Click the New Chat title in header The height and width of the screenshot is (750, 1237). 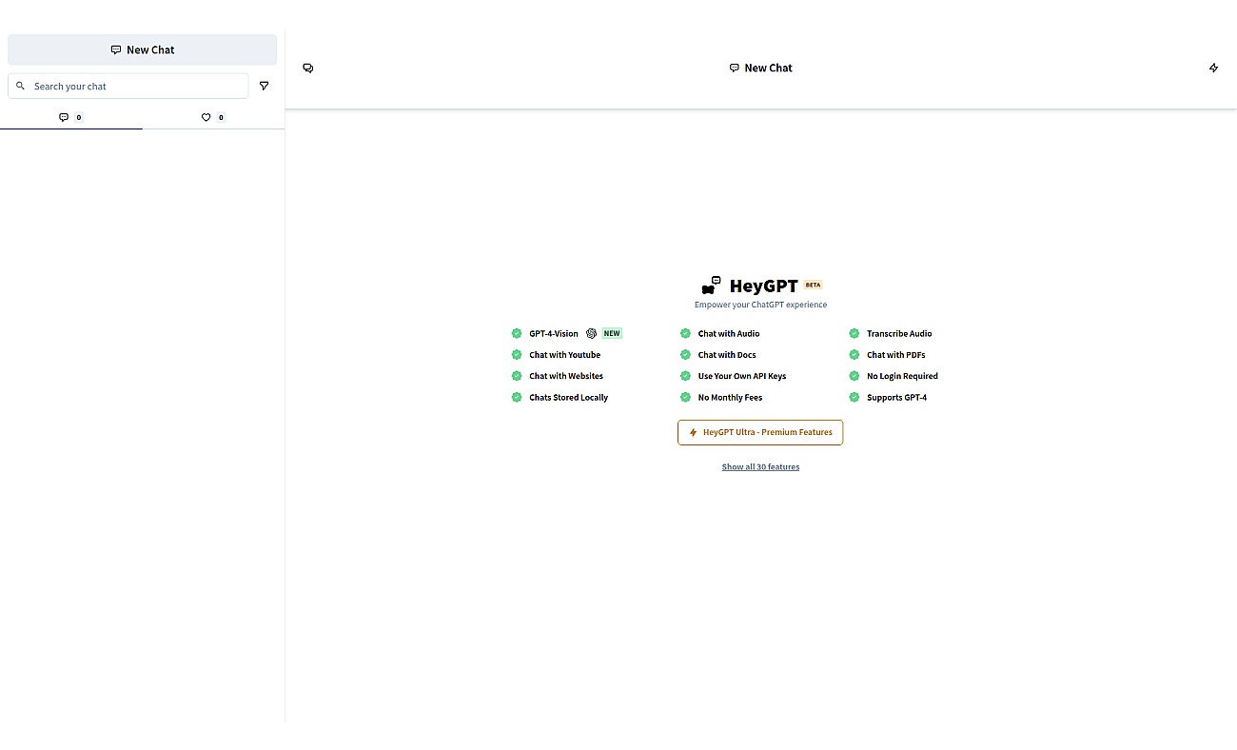click(x=760, y=68)
